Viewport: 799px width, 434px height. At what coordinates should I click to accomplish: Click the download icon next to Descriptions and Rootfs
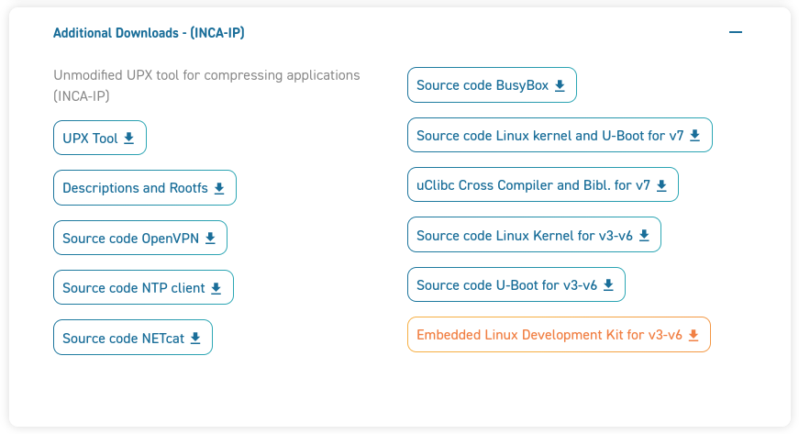(219, 188)
